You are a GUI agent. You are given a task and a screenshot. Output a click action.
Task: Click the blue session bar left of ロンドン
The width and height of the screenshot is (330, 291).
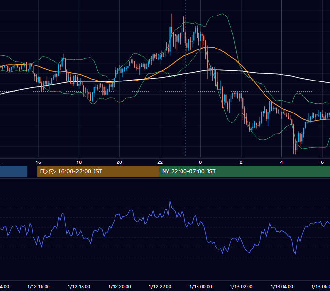14,171
